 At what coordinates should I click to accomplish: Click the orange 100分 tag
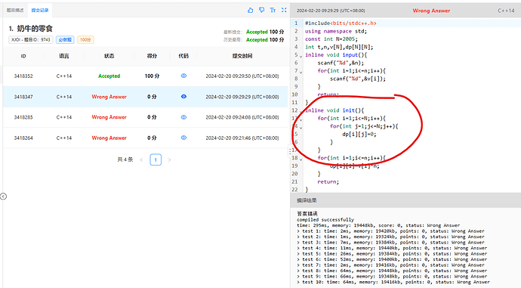[85, 39]
